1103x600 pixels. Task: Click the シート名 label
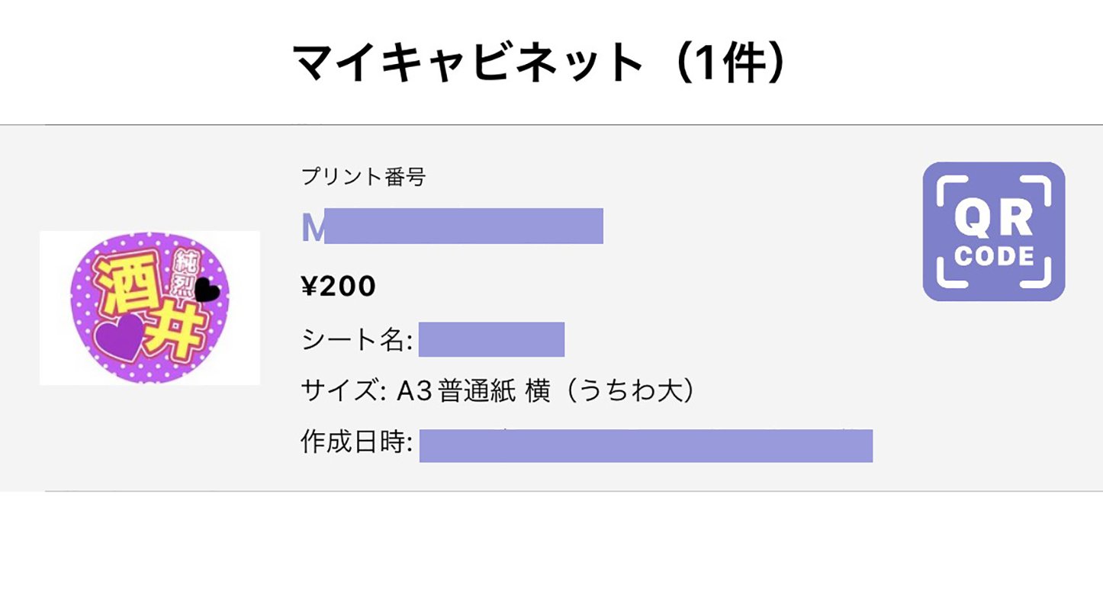[x=356, y=340]
